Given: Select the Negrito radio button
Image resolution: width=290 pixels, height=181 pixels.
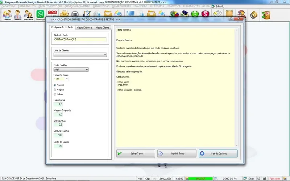Looking at the screenshot, I should click(55, 89).
